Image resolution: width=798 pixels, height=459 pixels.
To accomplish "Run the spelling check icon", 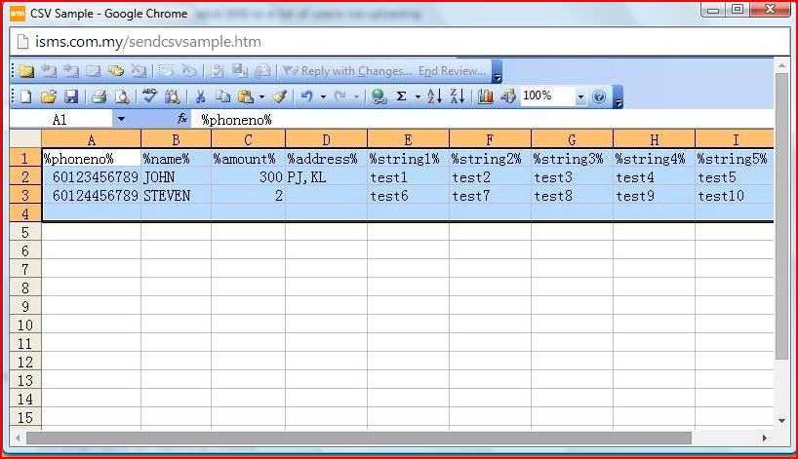I will tap(149, 96).
